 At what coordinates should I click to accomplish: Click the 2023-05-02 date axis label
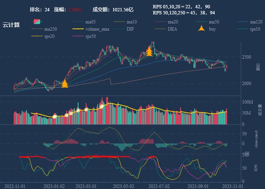point(126,186)
